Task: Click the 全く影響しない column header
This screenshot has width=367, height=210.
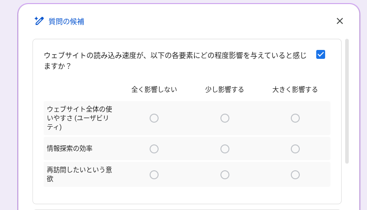Action: pyautogui.click(x=154, y=90)
